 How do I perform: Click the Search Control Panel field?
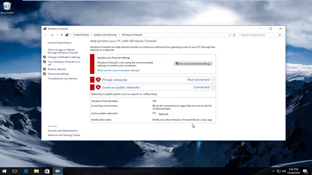coord(259,35)
